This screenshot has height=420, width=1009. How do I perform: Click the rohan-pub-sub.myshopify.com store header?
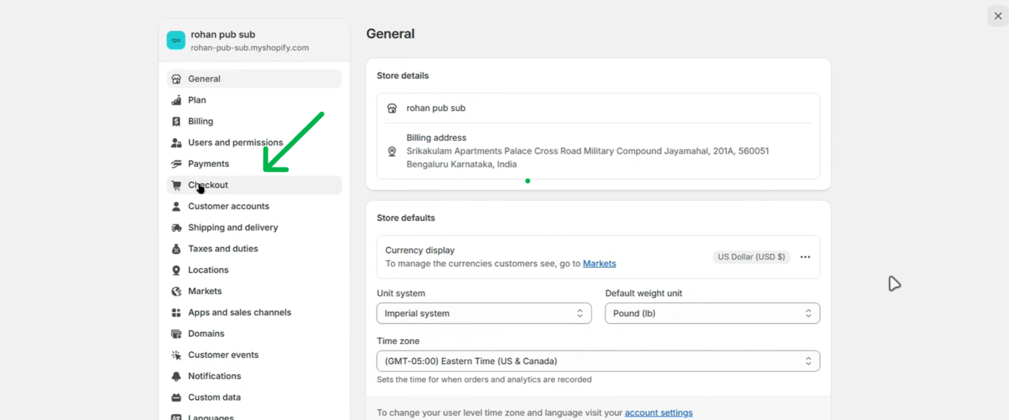click(x=254, y=41)
